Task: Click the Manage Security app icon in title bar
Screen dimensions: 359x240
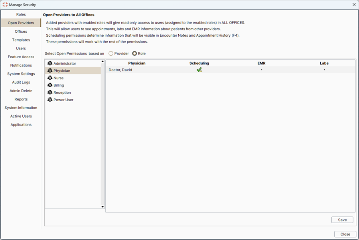Action: [5, 5]
